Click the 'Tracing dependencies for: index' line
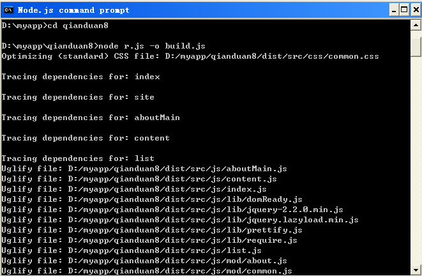The width and height of the screenshot is (422, 276). click(x=80, y=77)
